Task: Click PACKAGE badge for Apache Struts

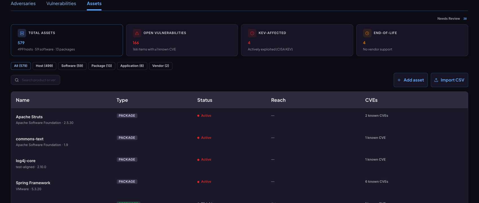Action: pos(127,116)
